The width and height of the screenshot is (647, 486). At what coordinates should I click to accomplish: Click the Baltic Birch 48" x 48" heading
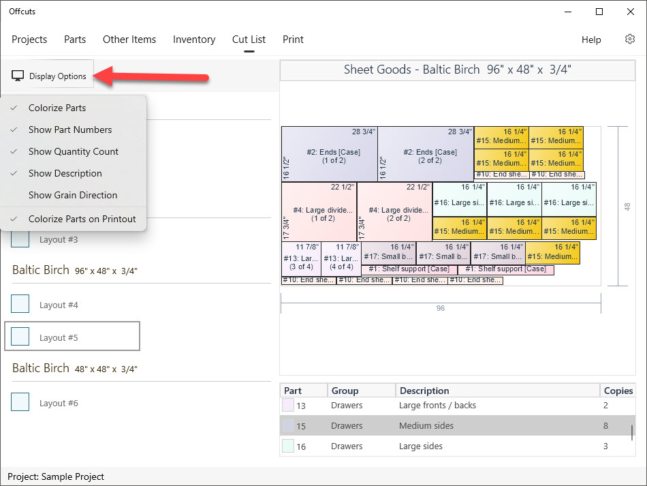coord(75,368)
